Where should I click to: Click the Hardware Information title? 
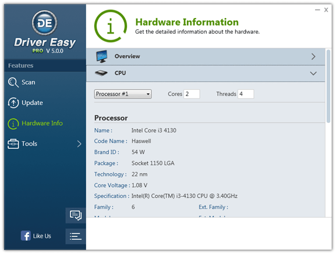[x=187, y=22]
